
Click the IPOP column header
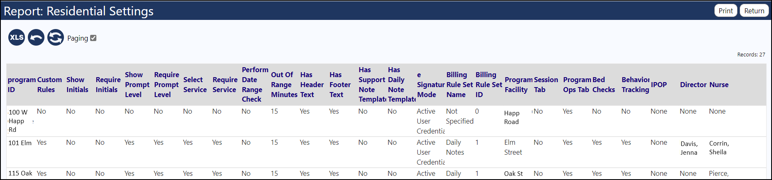pos(659,85)
